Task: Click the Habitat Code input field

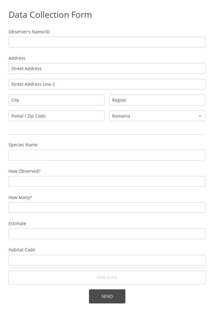Action: tap(107, 260)
